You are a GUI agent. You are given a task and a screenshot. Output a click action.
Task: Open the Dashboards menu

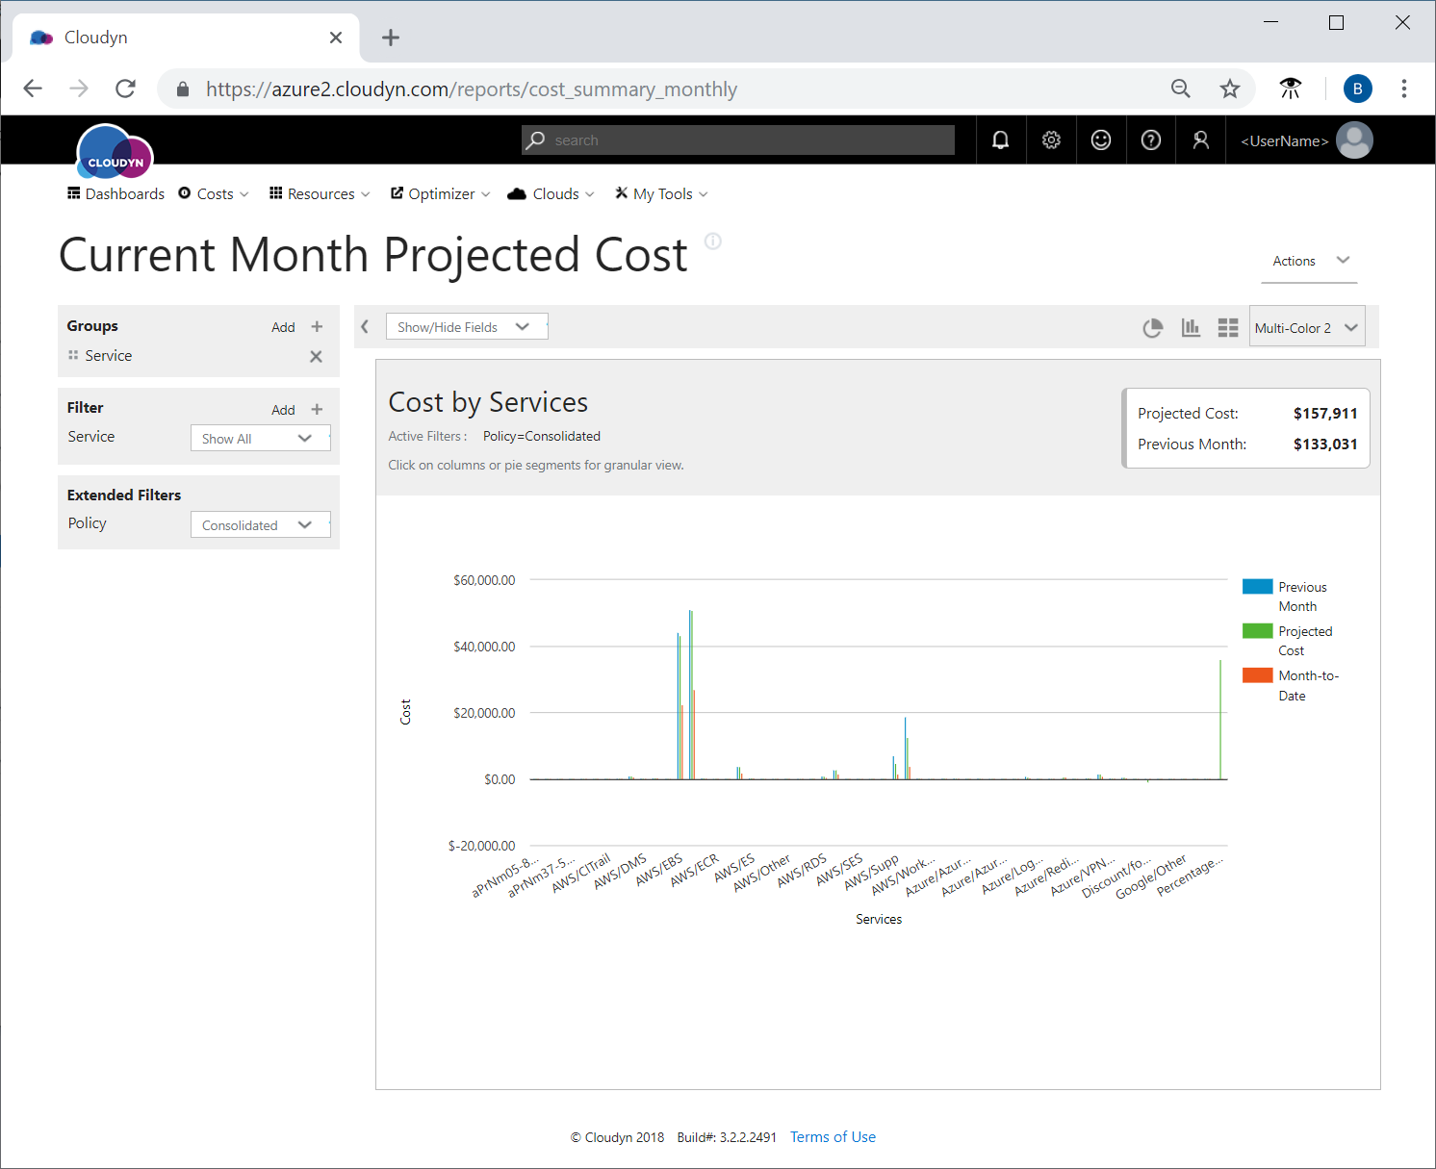[115, 193]
